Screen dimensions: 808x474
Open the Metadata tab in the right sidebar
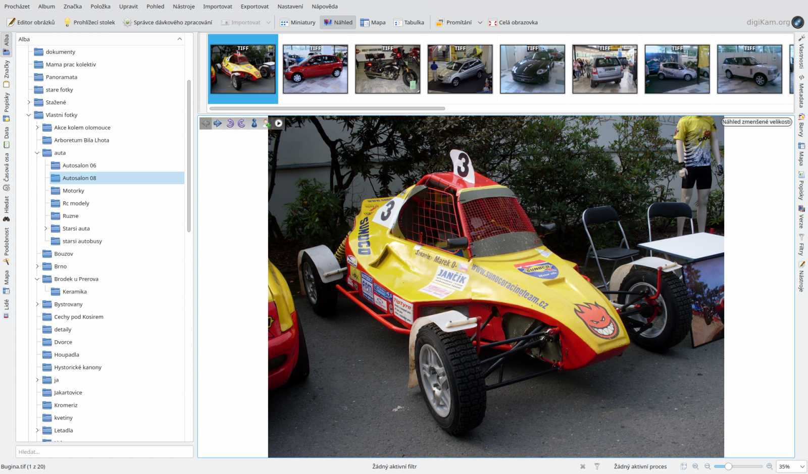801,91
